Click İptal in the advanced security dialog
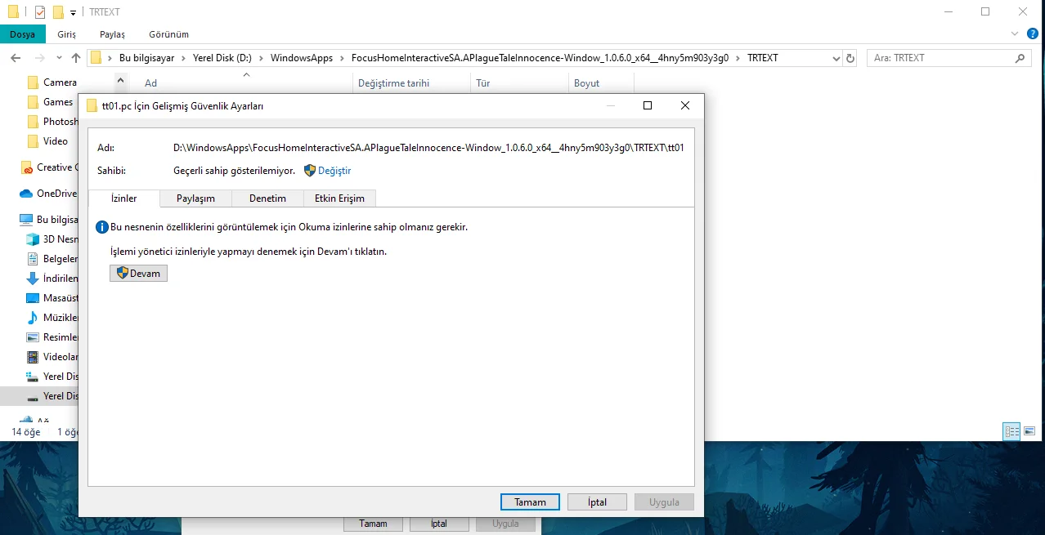This screenshot has height=535, width=1045. (598, 502)
